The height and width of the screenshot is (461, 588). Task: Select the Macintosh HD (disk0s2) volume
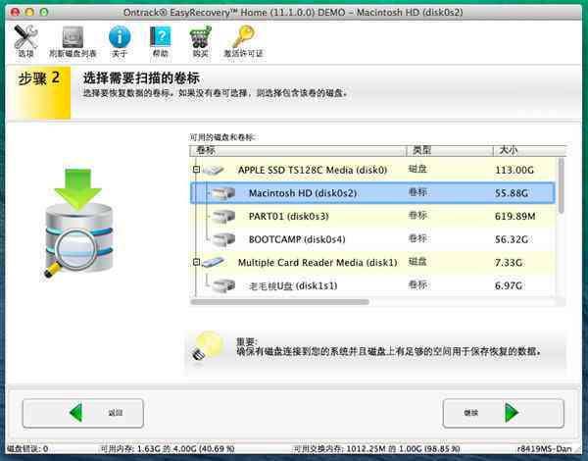pyautogui.click(x=372, y=193)
